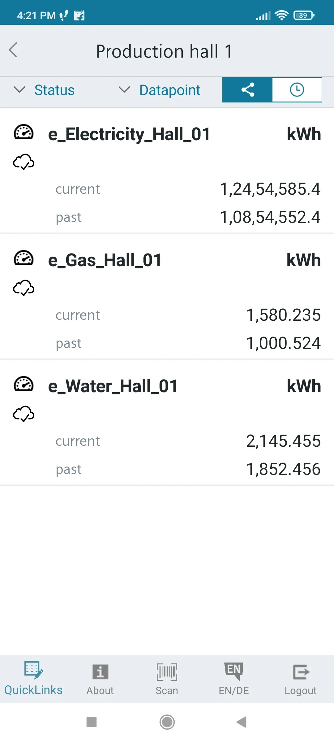Tap the gauge icon for e_Water_Hall_01
The width and height of the screenshot is (334, 743).
click(x=24, y=384)
